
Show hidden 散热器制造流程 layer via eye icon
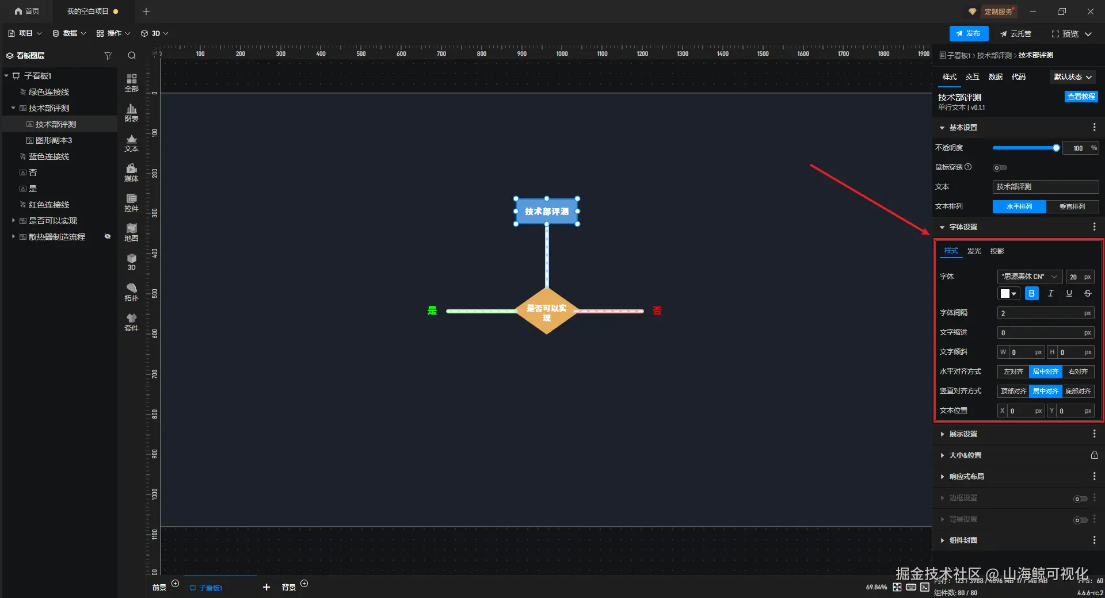[x=107, y=236]
